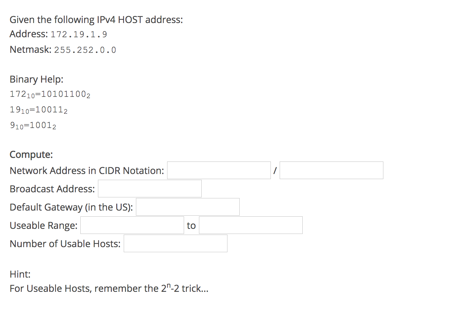The width and height of the screenshot is (461, 325).
Task: Click the 9 to binary 1001 line
Action: tap(33, 126)
